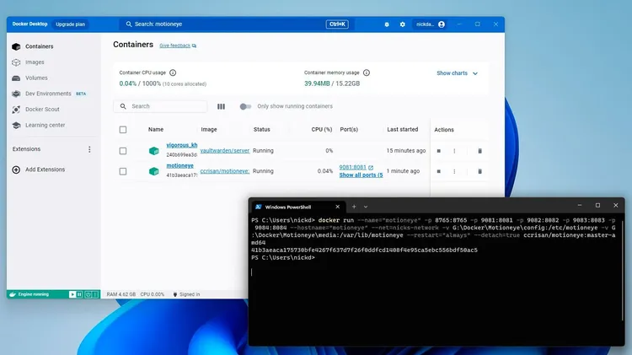Click the info icon beside Container memory usage
The image size is (632, 355).
(x=367, y=73)
